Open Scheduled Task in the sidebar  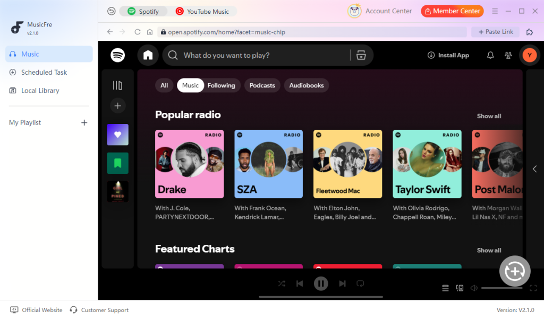pos(49,72)
